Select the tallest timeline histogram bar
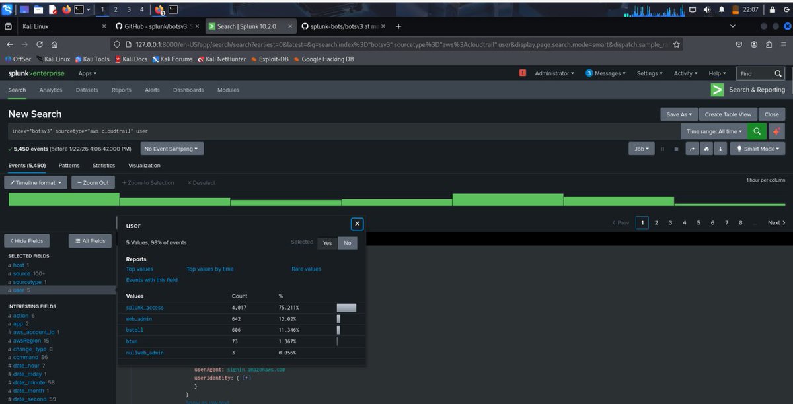 [63, 199]
